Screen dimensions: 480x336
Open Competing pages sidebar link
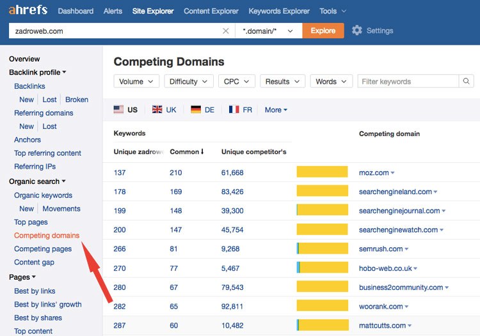click(43, 249)
